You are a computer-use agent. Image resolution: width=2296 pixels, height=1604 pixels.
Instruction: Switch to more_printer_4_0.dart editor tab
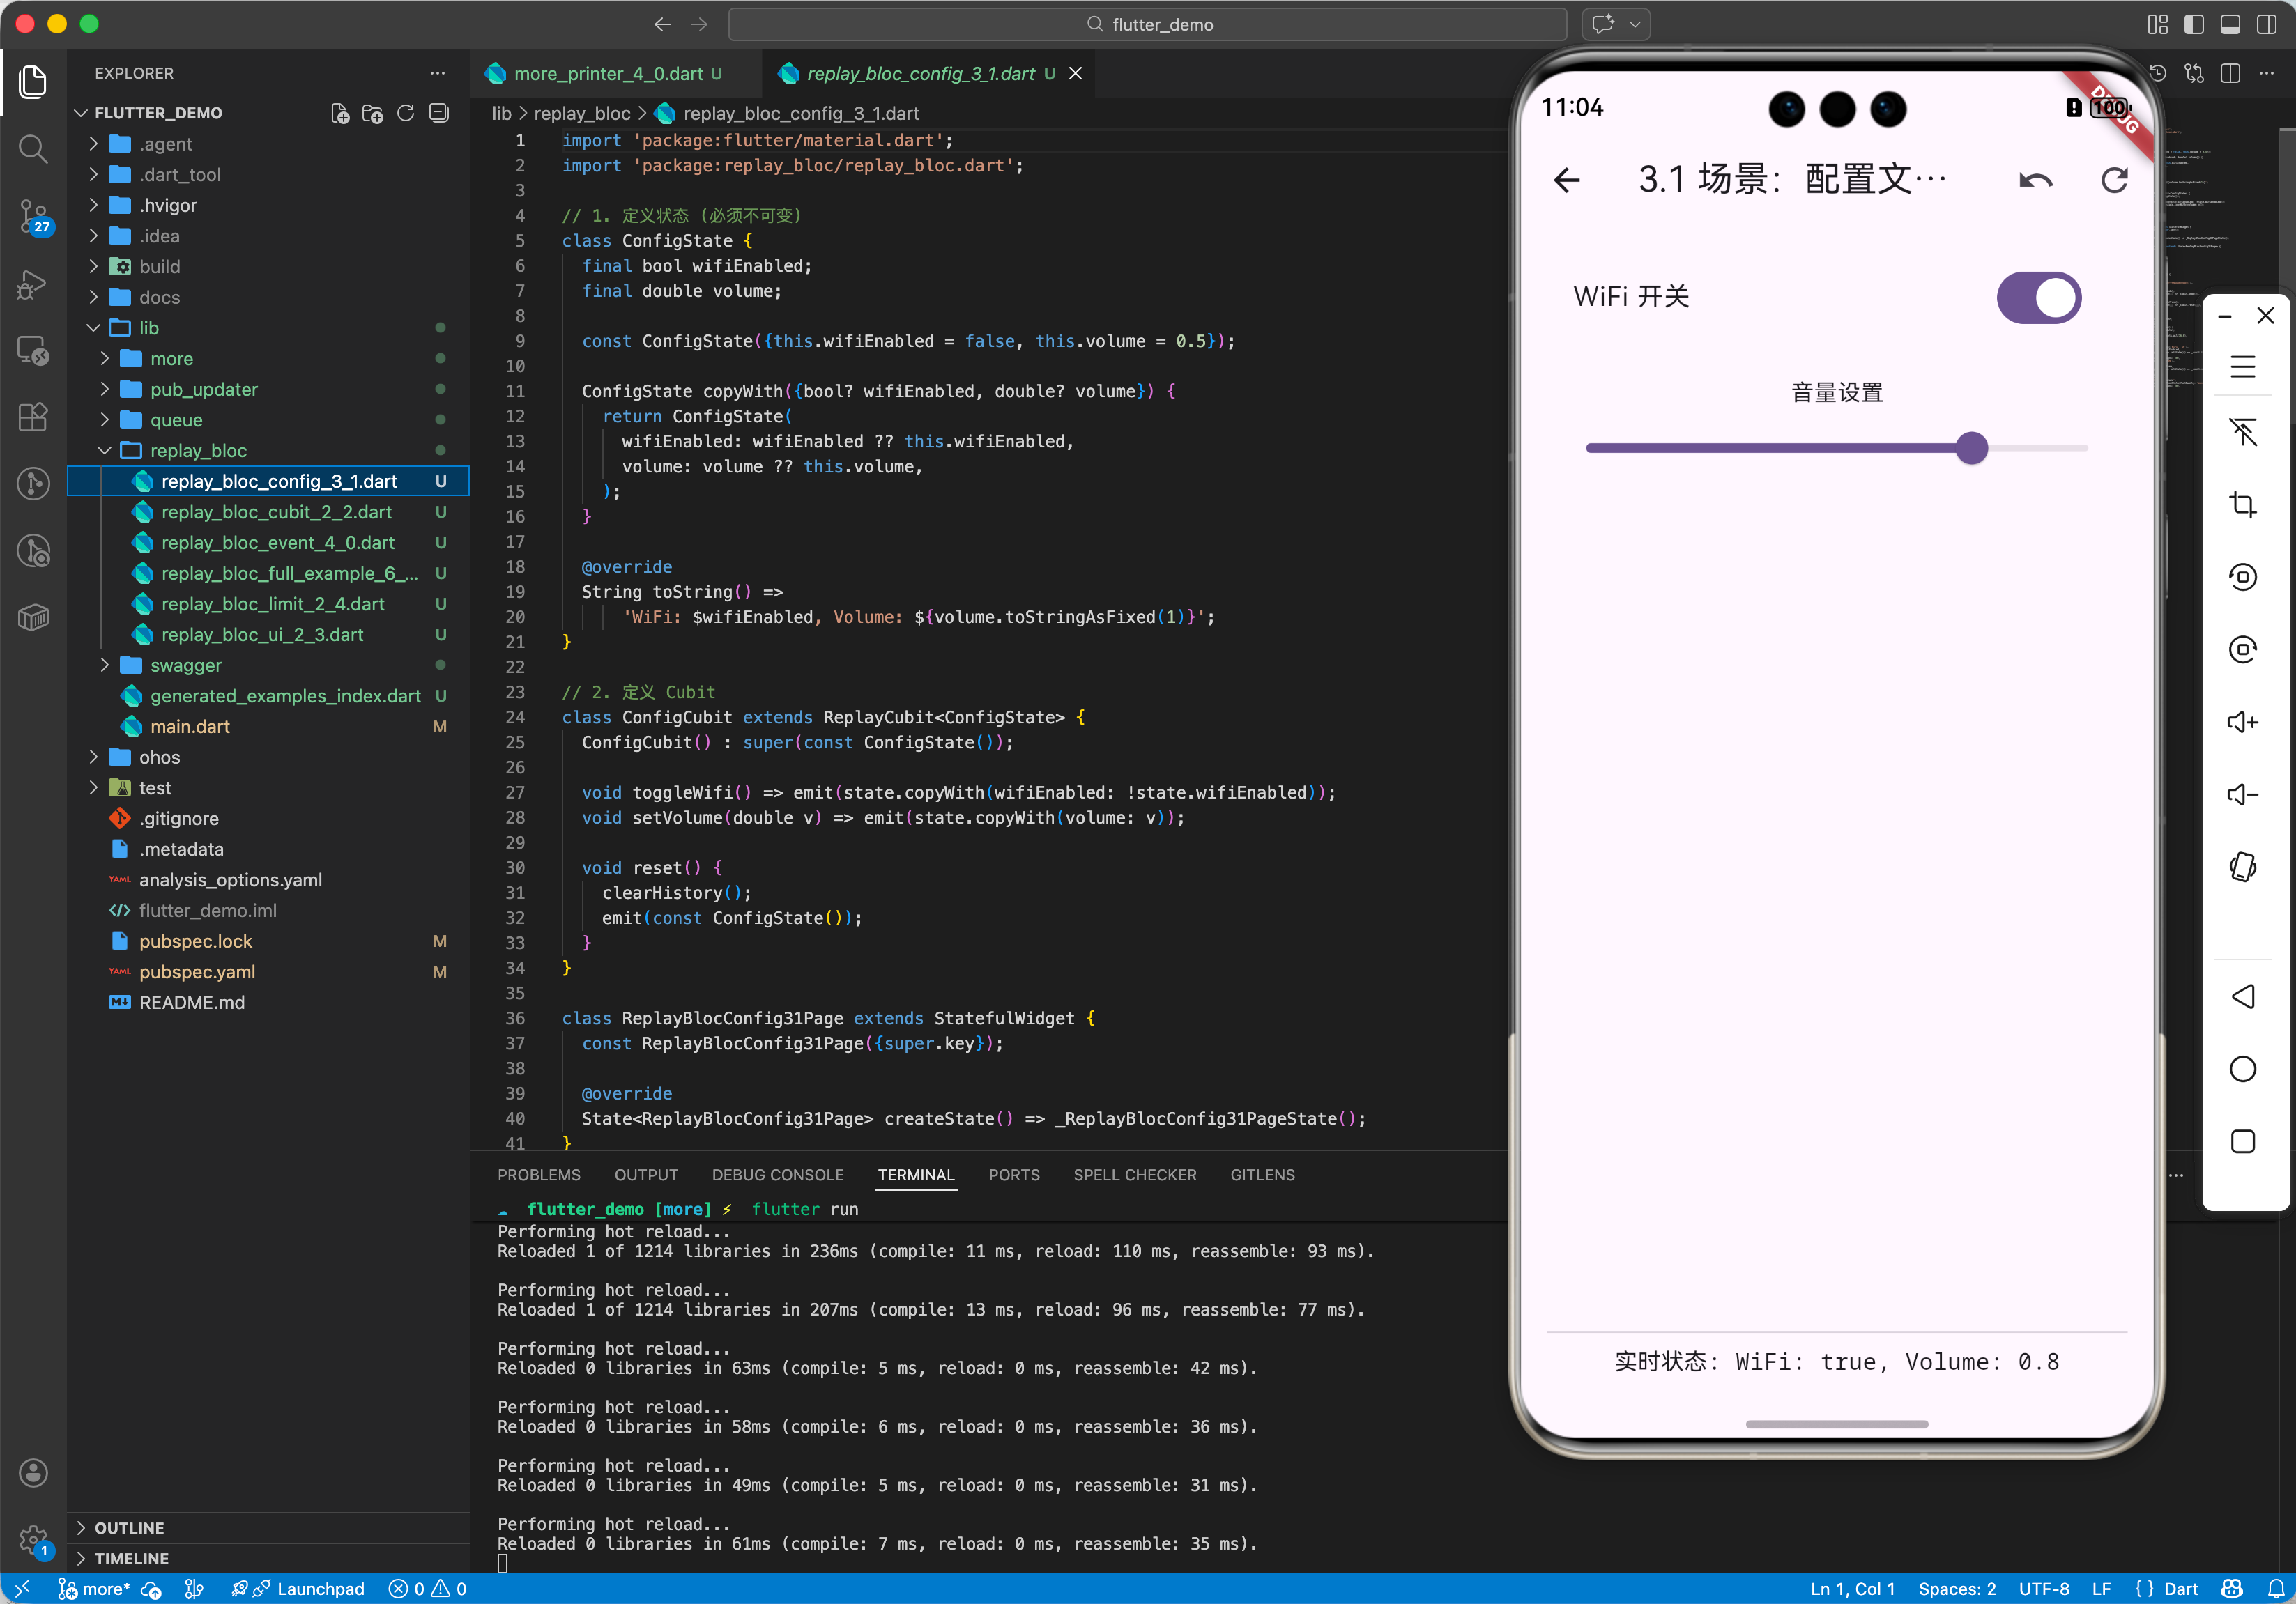coord(608,74)
